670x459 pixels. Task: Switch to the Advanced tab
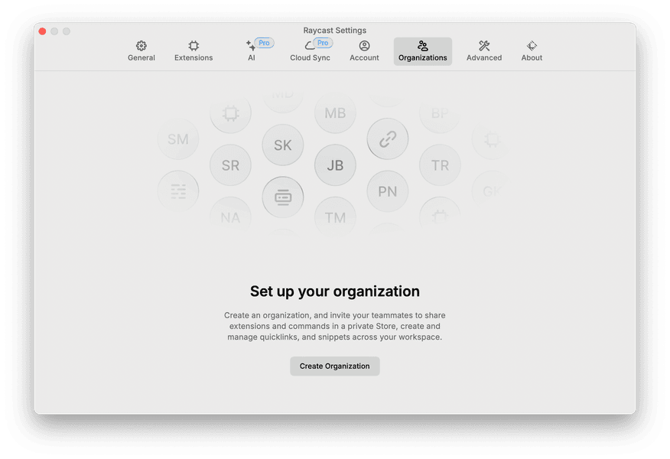(x=483, y=51)
